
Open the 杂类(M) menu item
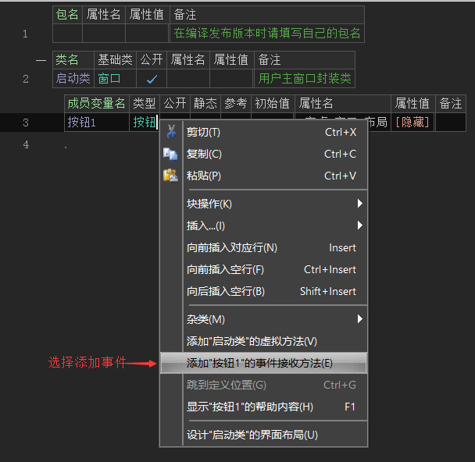coord(263,319)
